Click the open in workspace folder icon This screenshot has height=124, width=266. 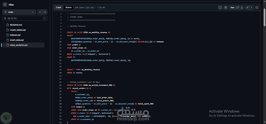[x=220, y=7]
